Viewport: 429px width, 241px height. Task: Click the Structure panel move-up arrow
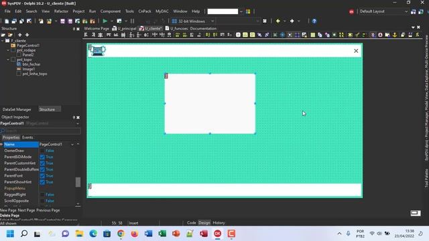click(x=19, y=35)
